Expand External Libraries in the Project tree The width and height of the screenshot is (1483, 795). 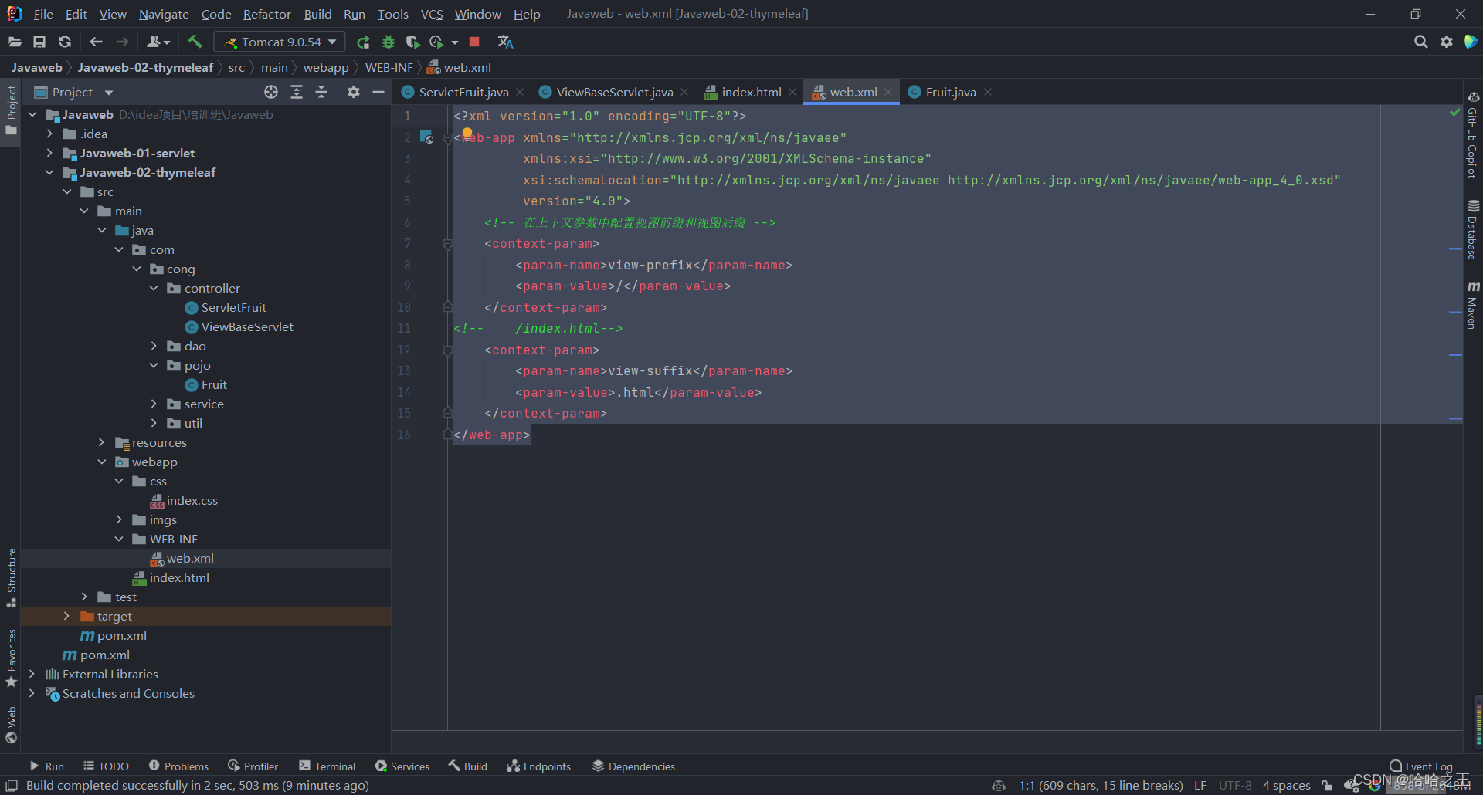pyautogui.click(x=32, y=674)
